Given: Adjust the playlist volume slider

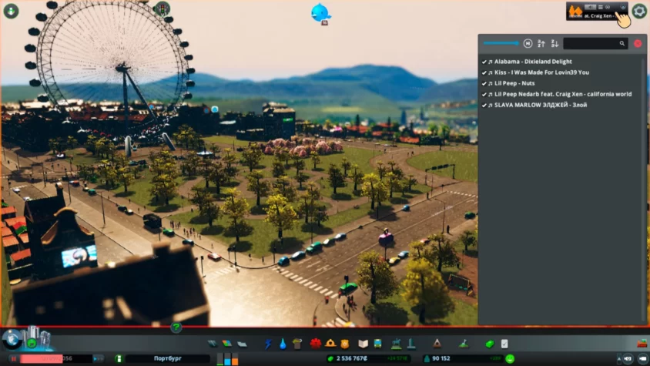Looking at the screenshot, I should coord(501,43).
